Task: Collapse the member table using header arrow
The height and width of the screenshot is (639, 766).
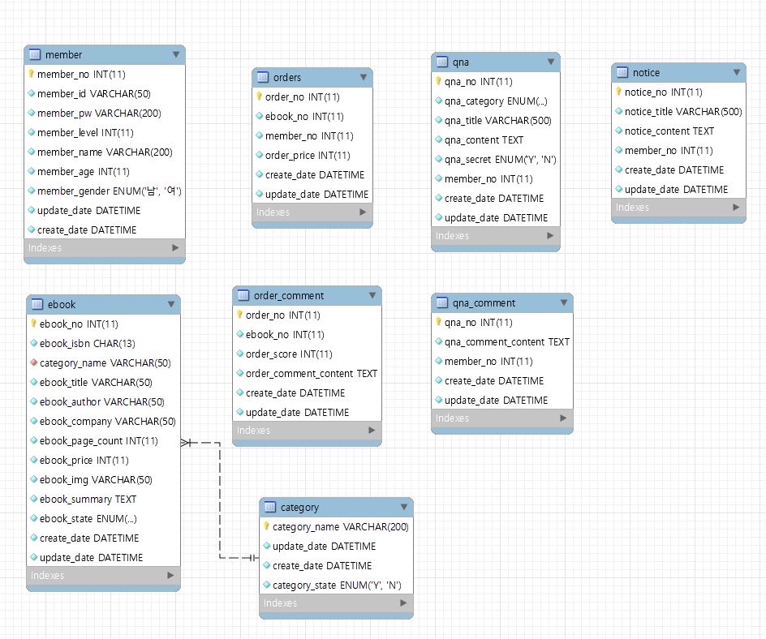Action: [176, 55]
